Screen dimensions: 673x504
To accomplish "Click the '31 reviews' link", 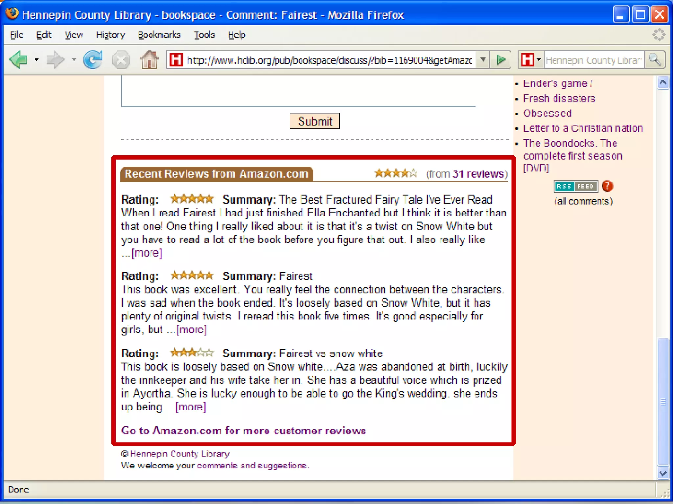I will [478, 174].
